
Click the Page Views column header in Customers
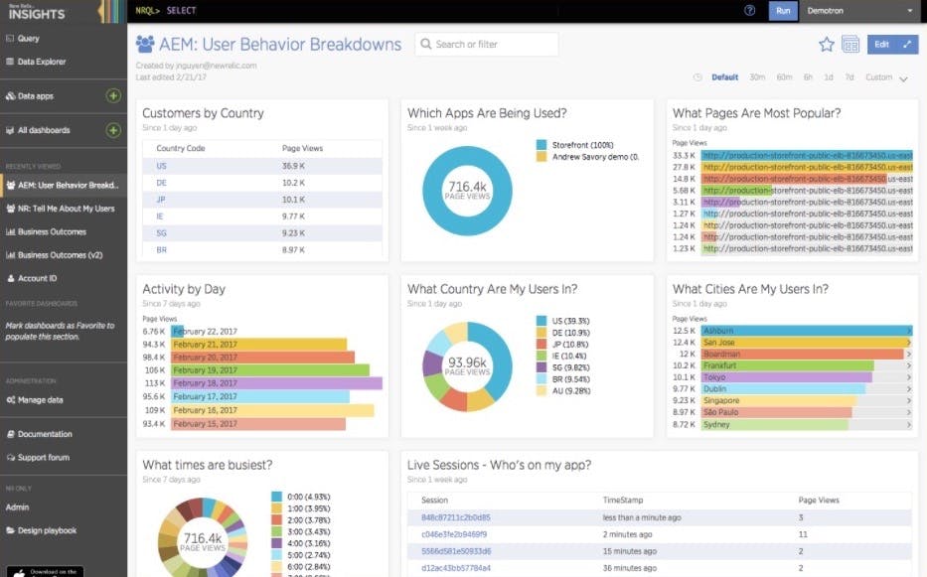coord(302,148)
